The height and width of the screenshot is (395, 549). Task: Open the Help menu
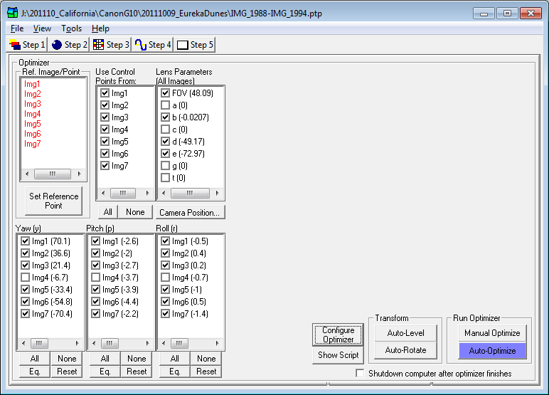pos(100,28)
